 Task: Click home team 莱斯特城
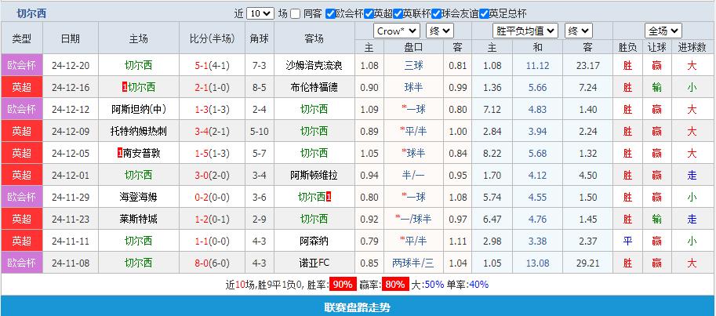point(138,220)
